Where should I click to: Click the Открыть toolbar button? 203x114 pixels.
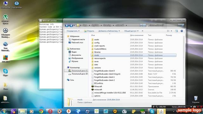tap(89, 31)
